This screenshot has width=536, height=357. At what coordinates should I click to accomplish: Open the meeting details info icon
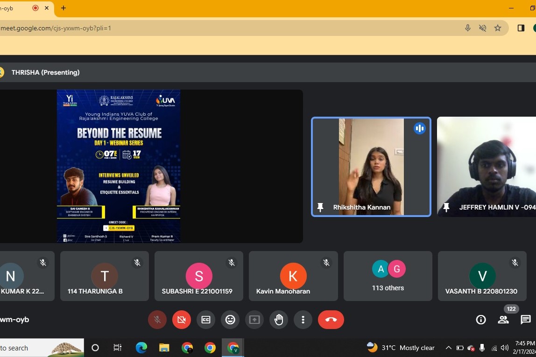(480, 320)
